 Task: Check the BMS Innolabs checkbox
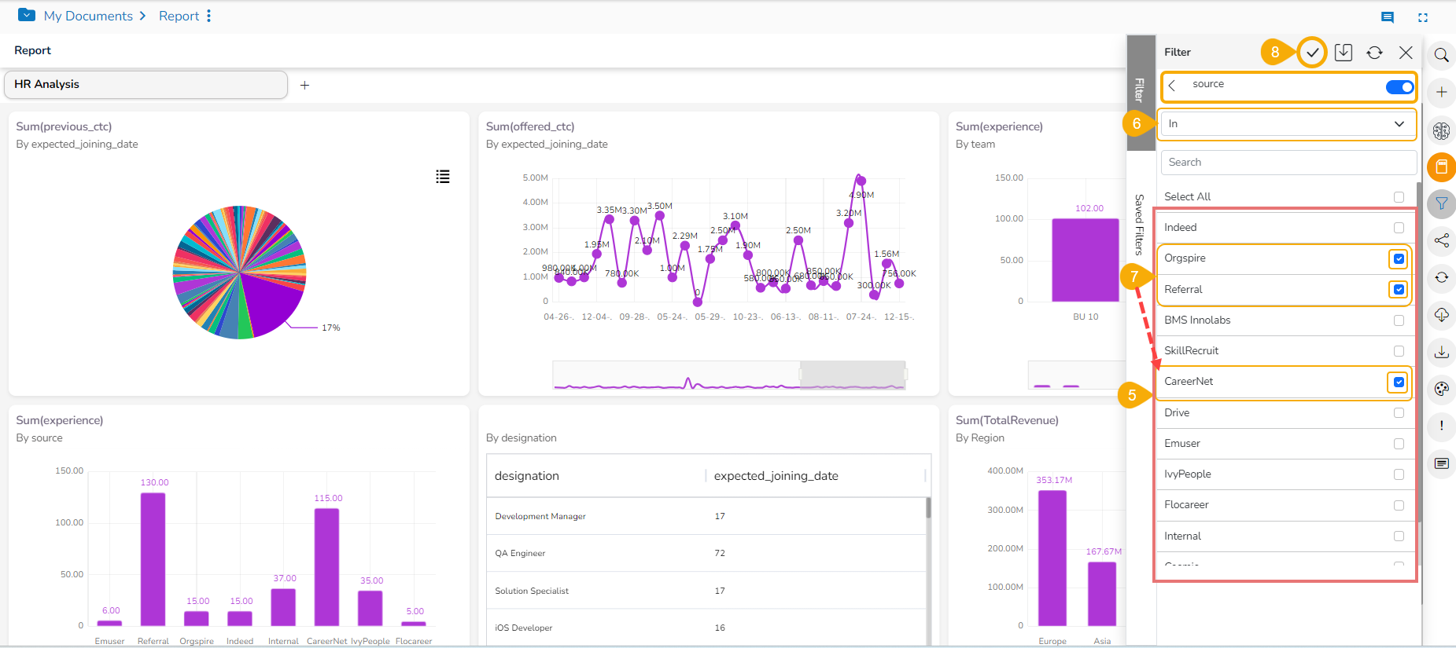pos(1399,320)
